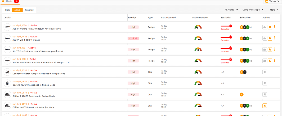
Task: Click the asset image for suh-hyd_102
Action: [7, 50]
